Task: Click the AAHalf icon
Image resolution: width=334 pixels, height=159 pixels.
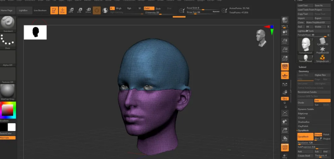Action: 285,58
